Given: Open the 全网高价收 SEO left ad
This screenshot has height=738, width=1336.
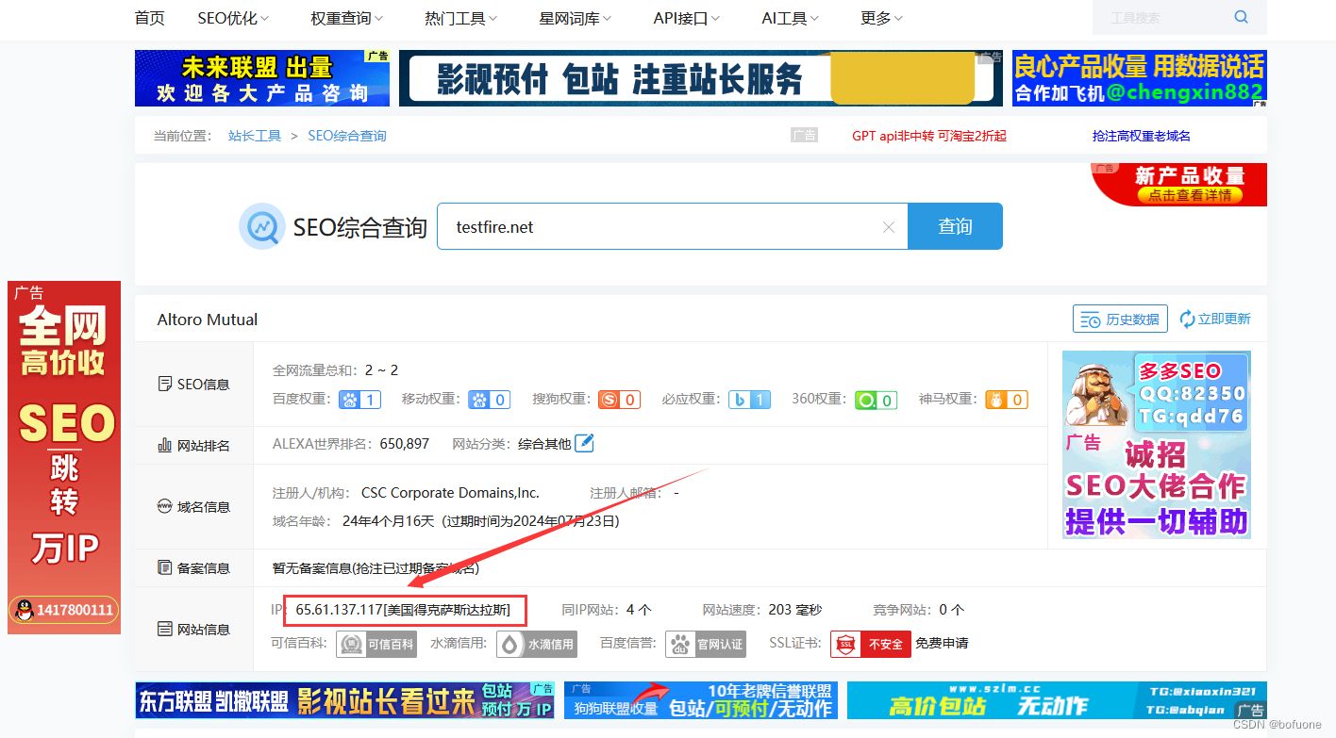Looking at the screenshot, I should tap(64, 457).
